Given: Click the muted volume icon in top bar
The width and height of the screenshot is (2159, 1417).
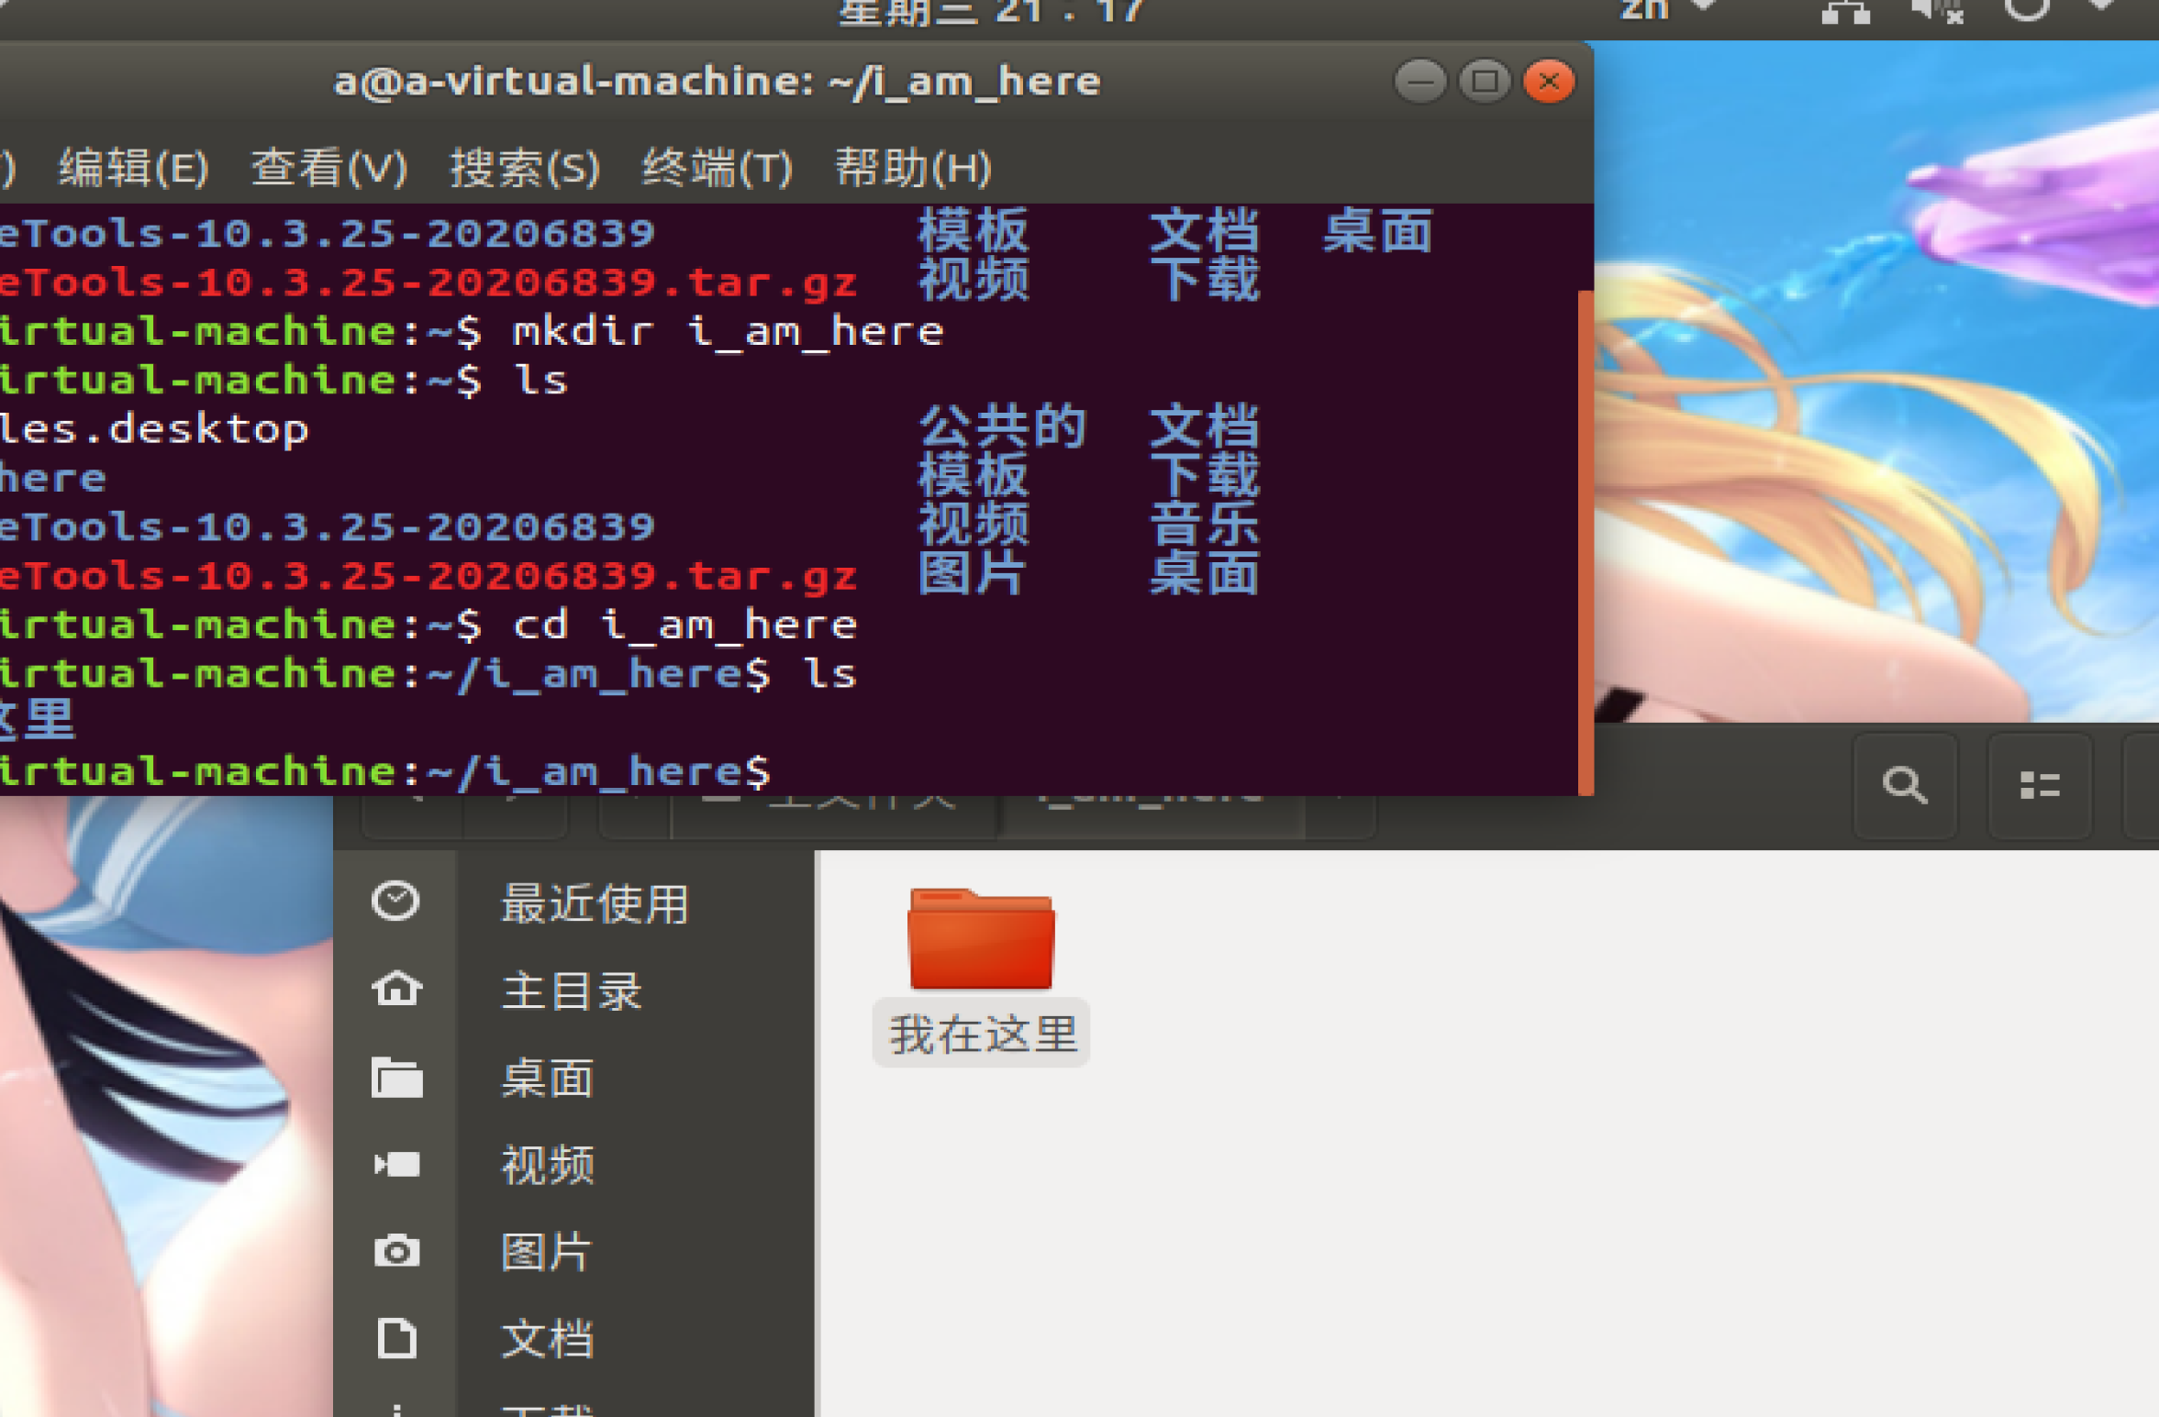Looking at the screenshot, I should point(1936,11).
